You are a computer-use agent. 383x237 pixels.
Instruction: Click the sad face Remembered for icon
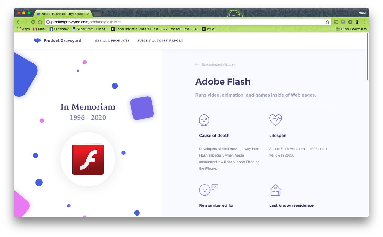(208, 190)
